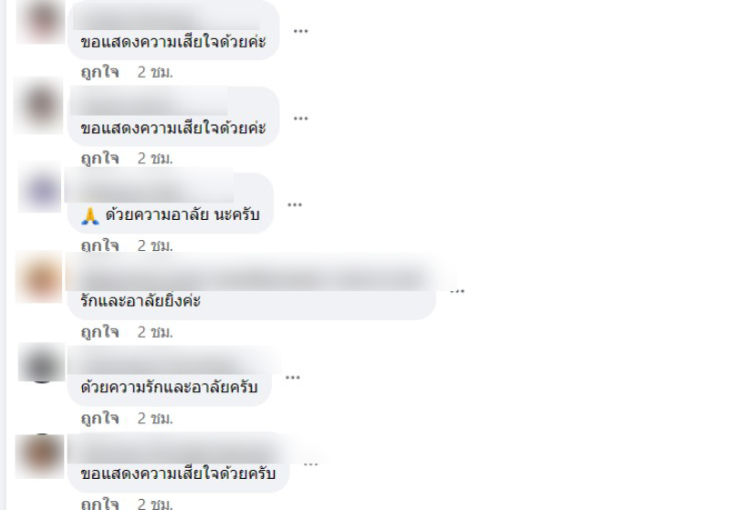Screen dimensions: 730x510
Task: Open avatar of ขอแสดงความเสียใจด้วยครับ commenter
Action: [x=39, y=456]
